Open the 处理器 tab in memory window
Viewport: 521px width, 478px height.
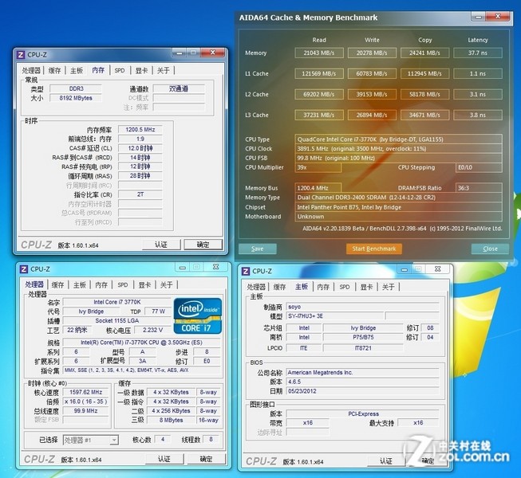(x=31, y=70)
